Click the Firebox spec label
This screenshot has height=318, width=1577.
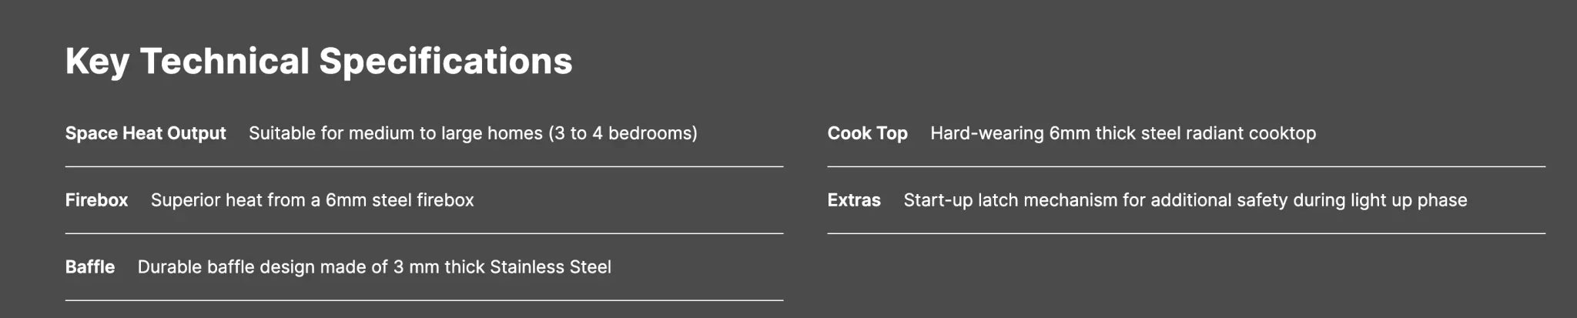pyautogui.click(x=96, y=200)
